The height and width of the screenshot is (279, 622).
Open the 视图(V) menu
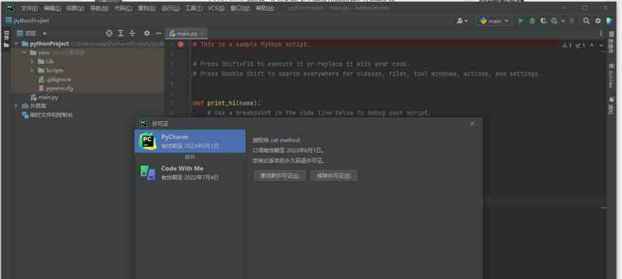[75, 8]
